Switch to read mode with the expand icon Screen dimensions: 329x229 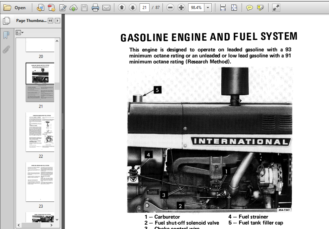pyautogui.click(x=276, y=8)
